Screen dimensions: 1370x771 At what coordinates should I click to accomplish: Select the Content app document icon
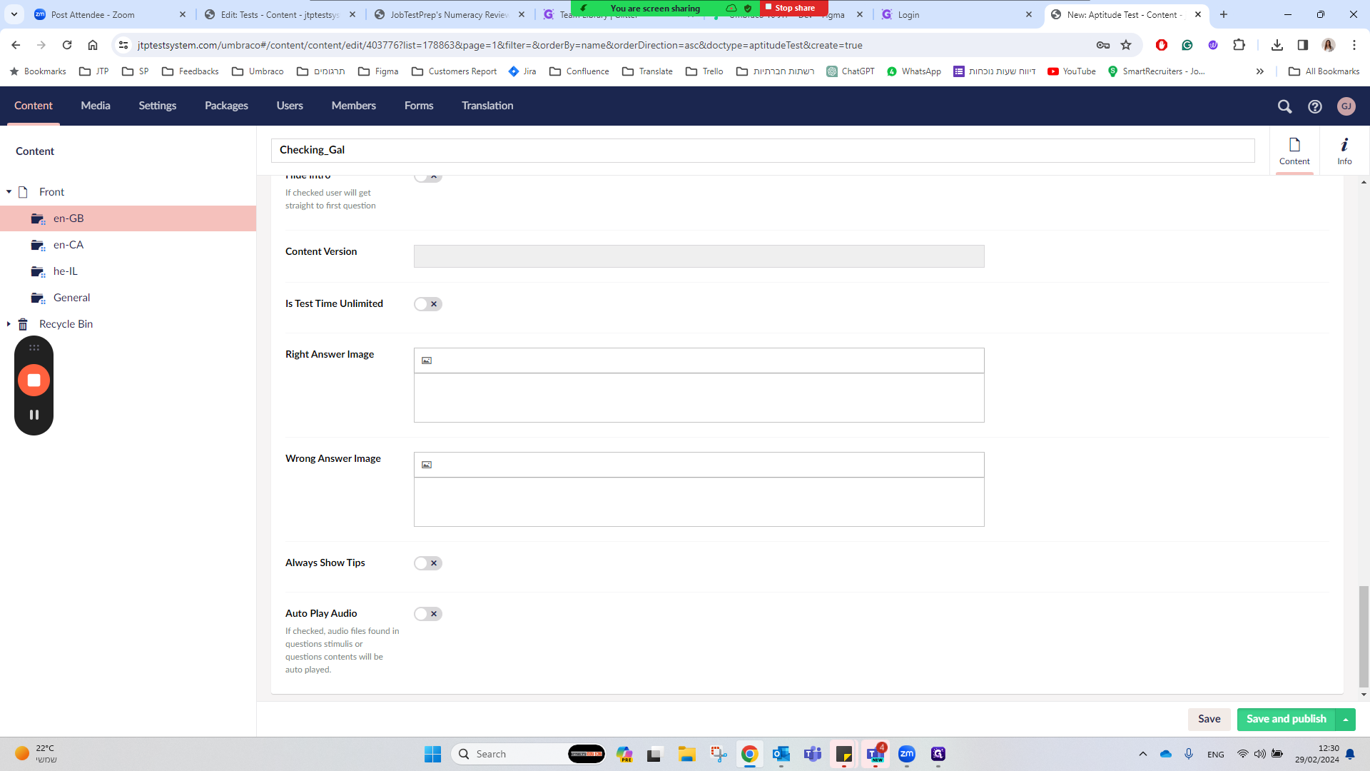coord(1294,151)
